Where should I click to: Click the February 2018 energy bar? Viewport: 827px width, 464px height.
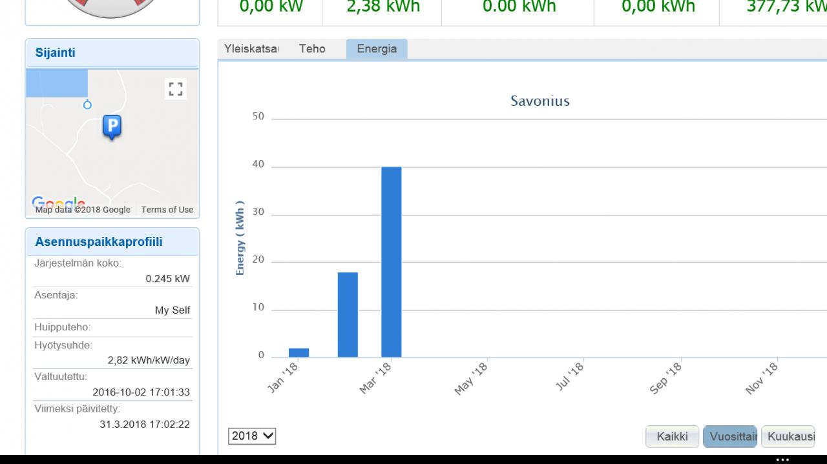pyautogui.click(x=348, y=315)
